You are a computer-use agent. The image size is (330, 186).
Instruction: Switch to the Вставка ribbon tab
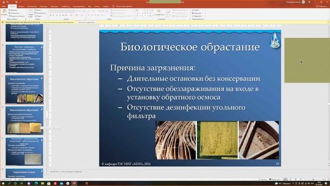[x=21, y=6]
